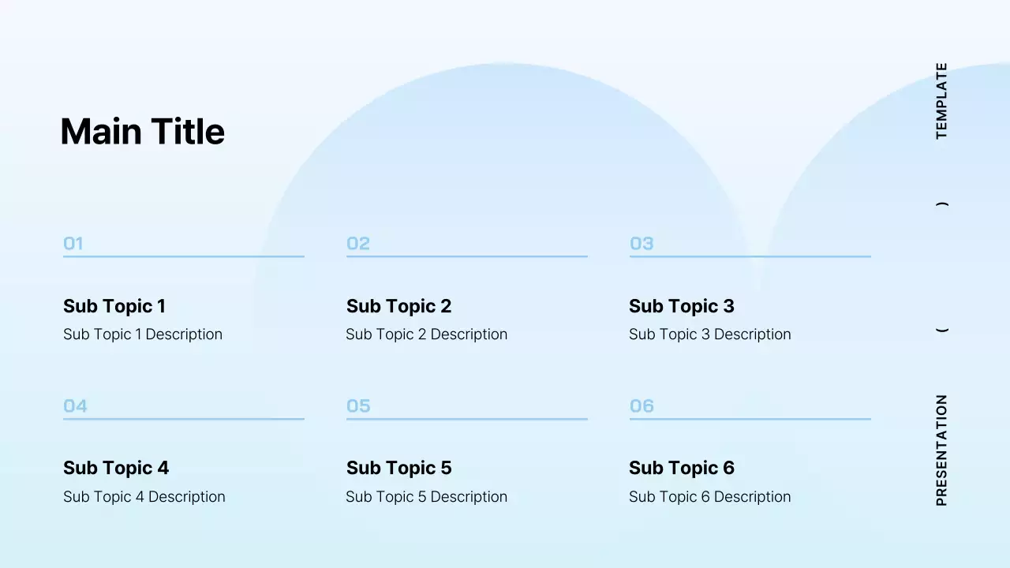The height and width of the screenshot is (568, 1010).
Task: Select the Sub Topic 5 Description text
Action: tap(426, 497)
